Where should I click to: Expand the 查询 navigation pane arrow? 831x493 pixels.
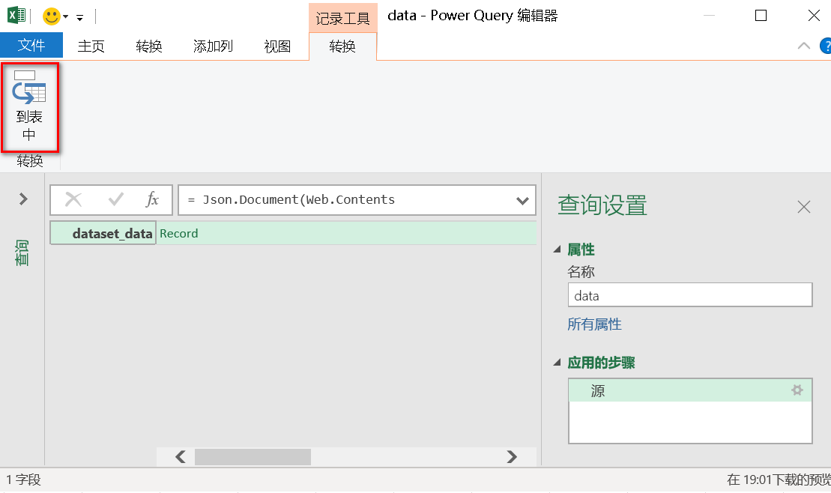tap(22, 199)
